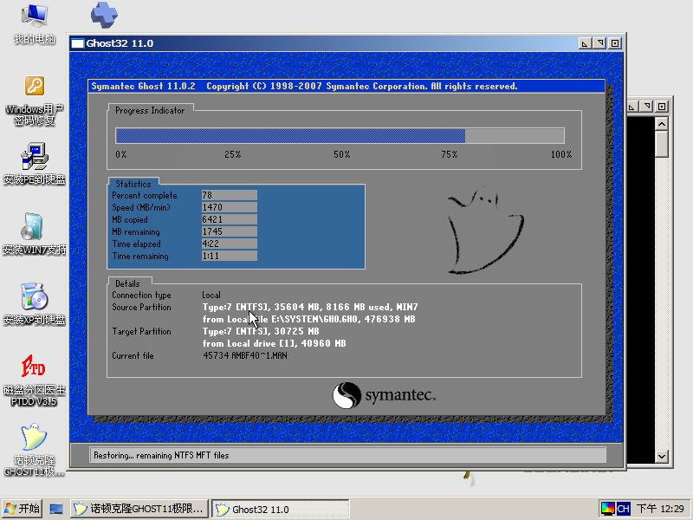The image size is (693, 520).
Task: Click the 'Percent complete' statistics label
Action: click(x=145, y=196)
